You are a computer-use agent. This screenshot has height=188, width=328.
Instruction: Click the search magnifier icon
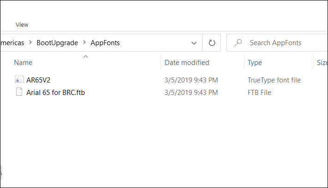(x=238, y=43)
